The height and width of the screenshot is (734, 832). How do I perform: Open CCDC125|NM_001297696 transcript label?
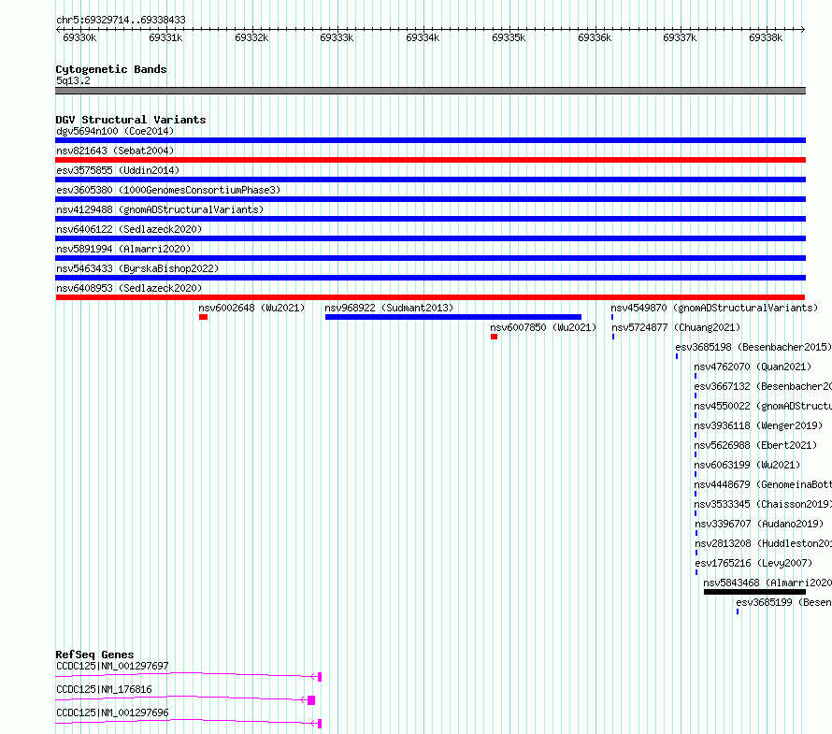coord(112,712)
